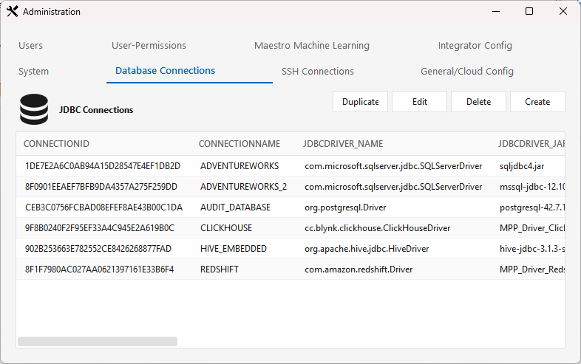Go to the Integrator Config tab

(x=475, y=46)
